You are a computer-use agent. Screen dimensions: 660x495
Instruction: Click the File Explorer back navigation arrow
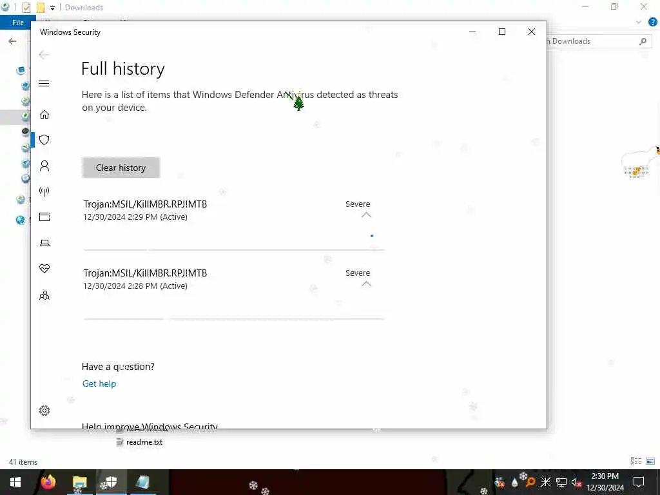point(13,41)
